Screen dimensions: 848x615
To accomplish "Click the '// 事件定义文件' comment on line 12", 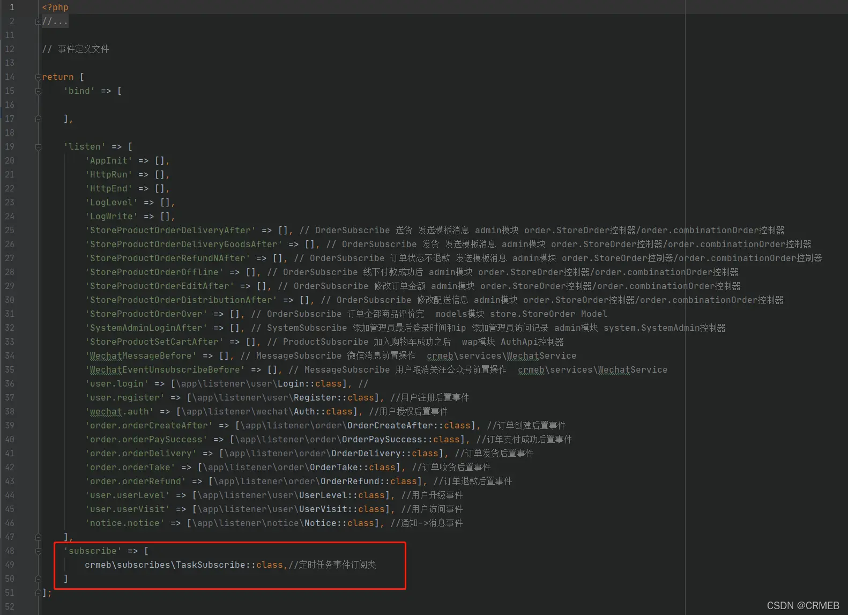I will (76, 49).
